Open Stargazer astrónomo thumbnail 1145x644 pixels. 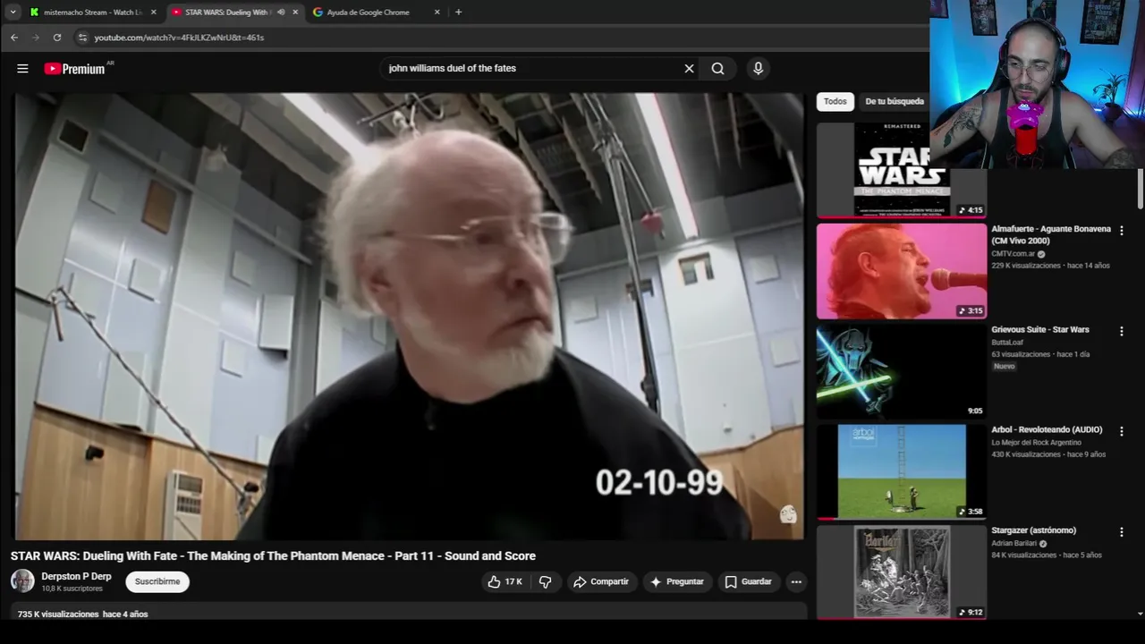click(901, 572)
